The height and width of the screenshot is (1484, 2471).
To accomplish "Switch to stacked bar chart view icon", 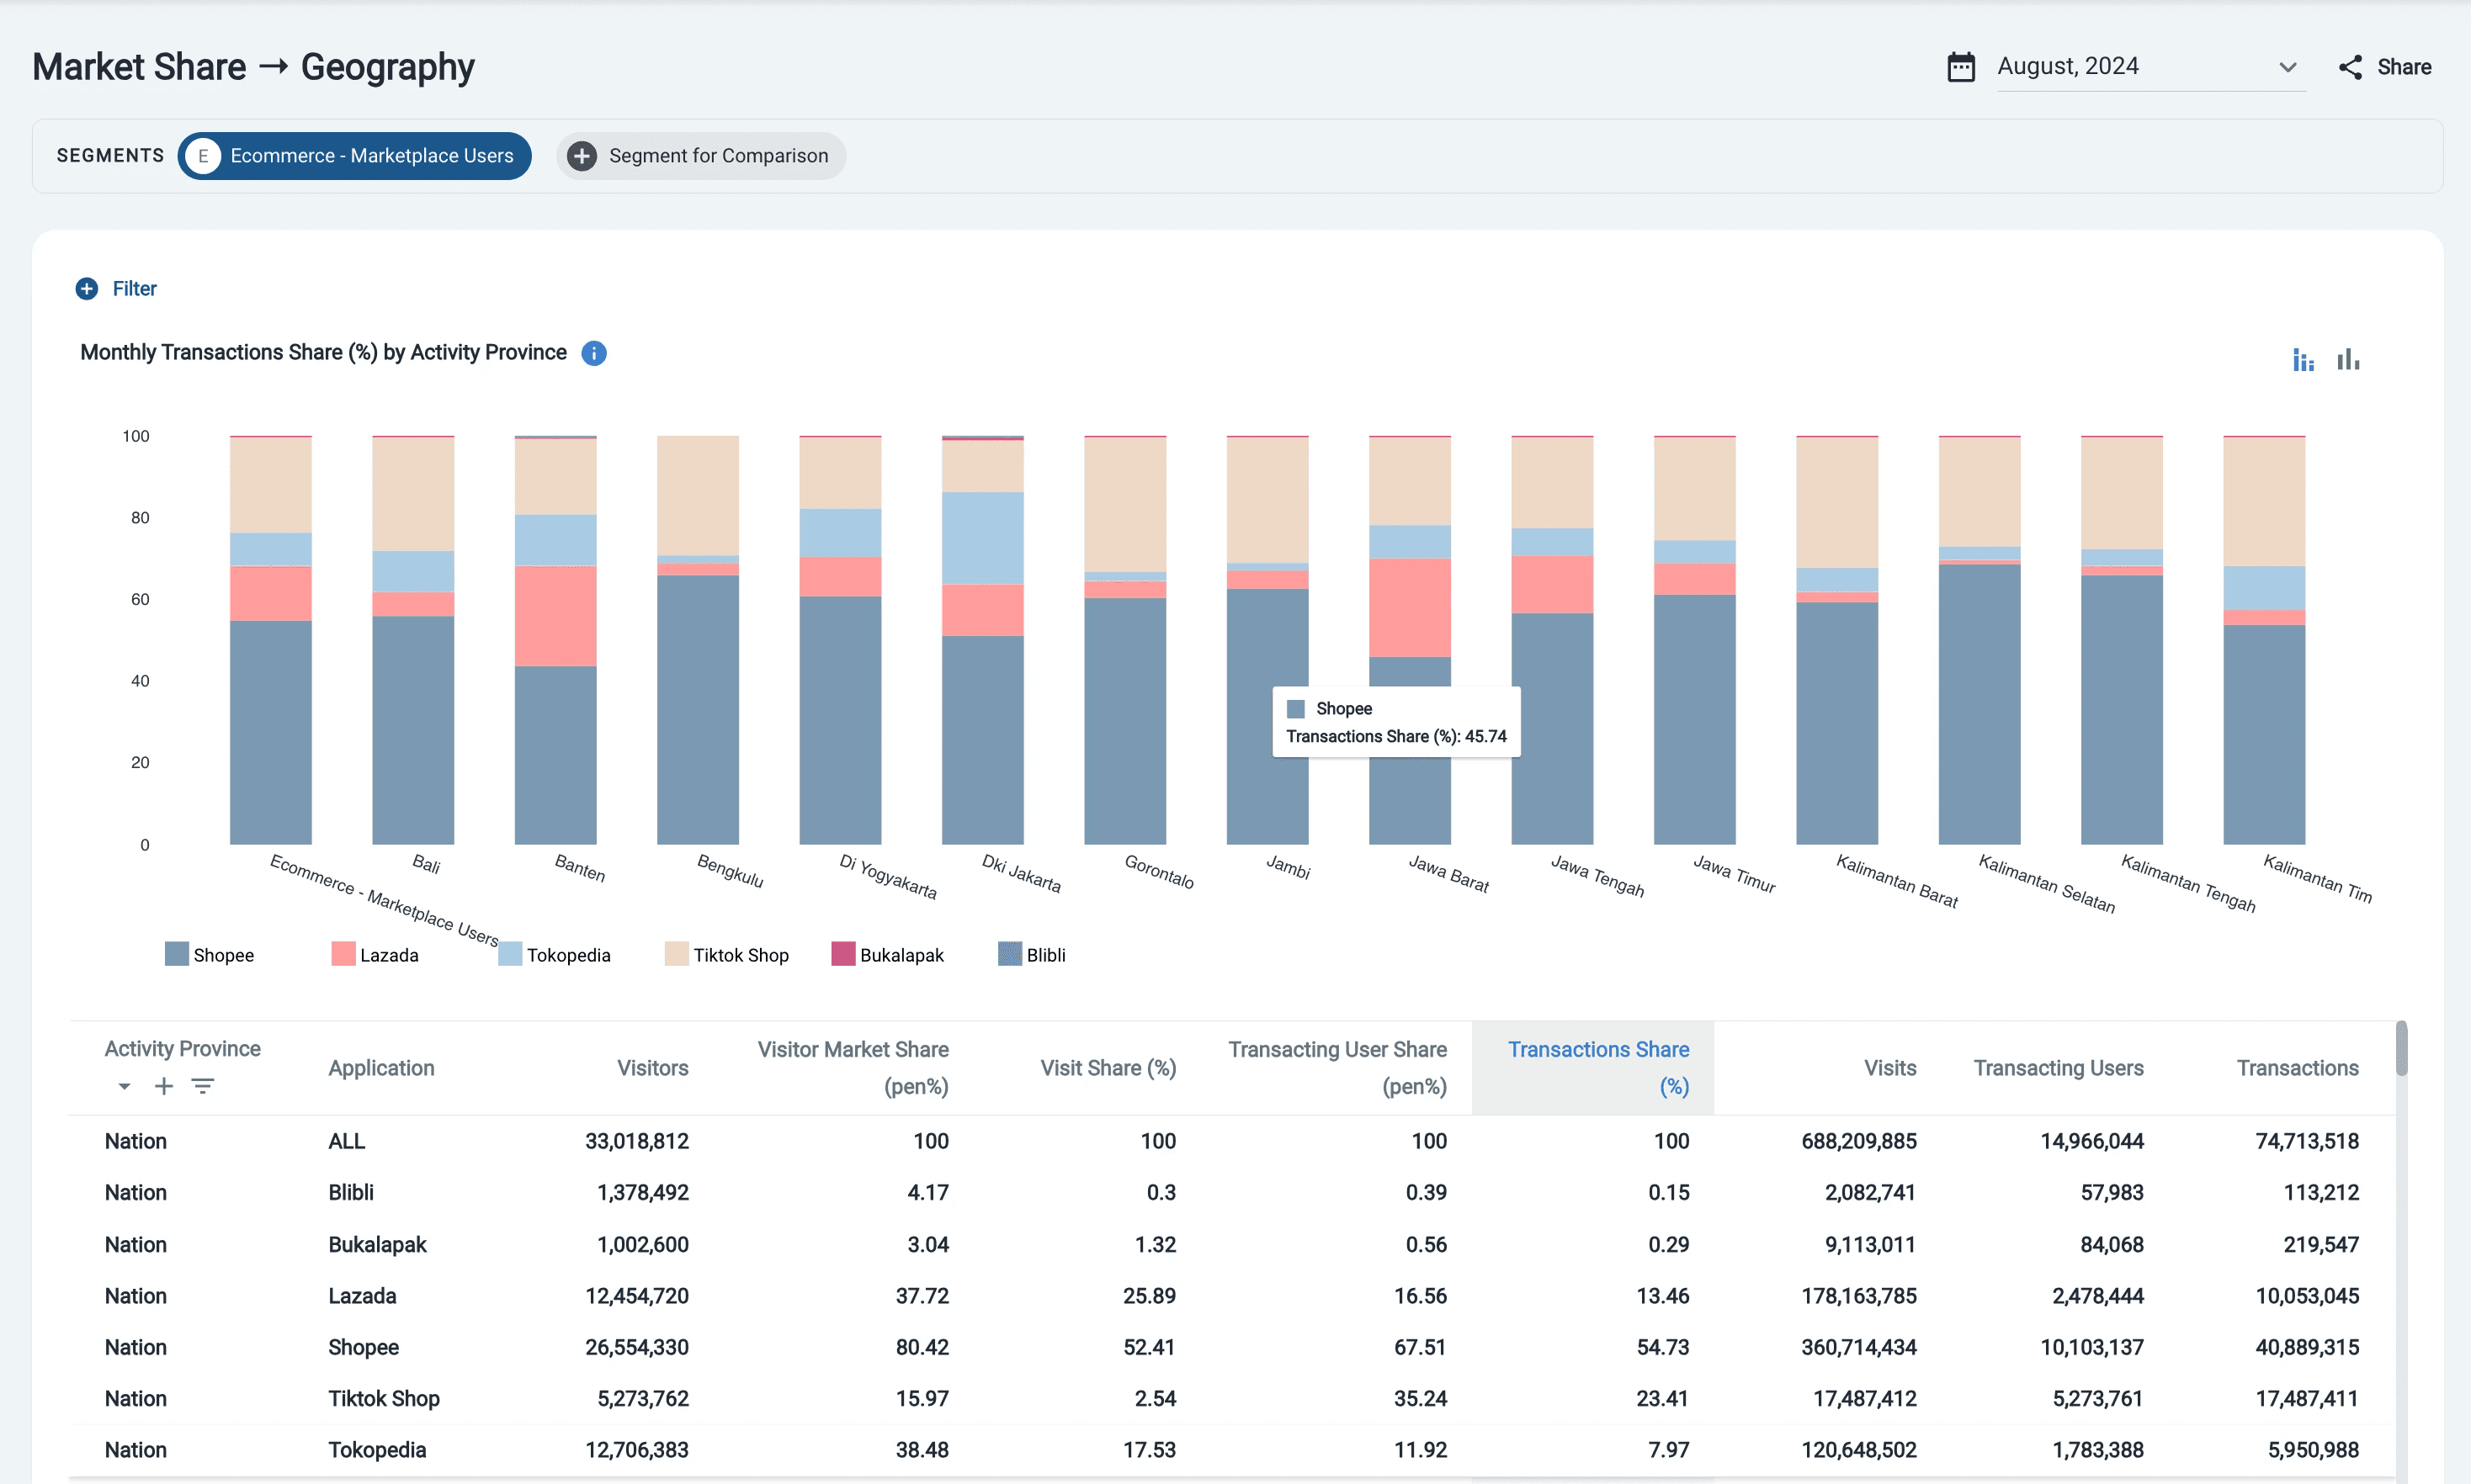I will tap(2303, 360).
